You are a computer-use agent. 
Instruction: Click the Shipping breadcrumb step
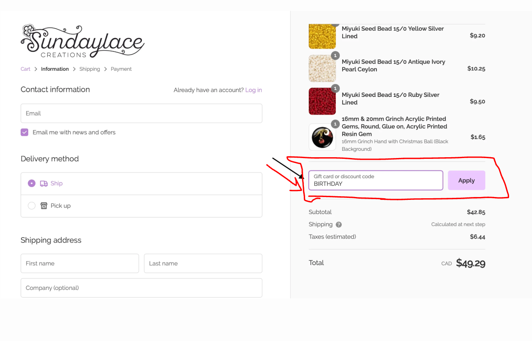click(89, 69)
